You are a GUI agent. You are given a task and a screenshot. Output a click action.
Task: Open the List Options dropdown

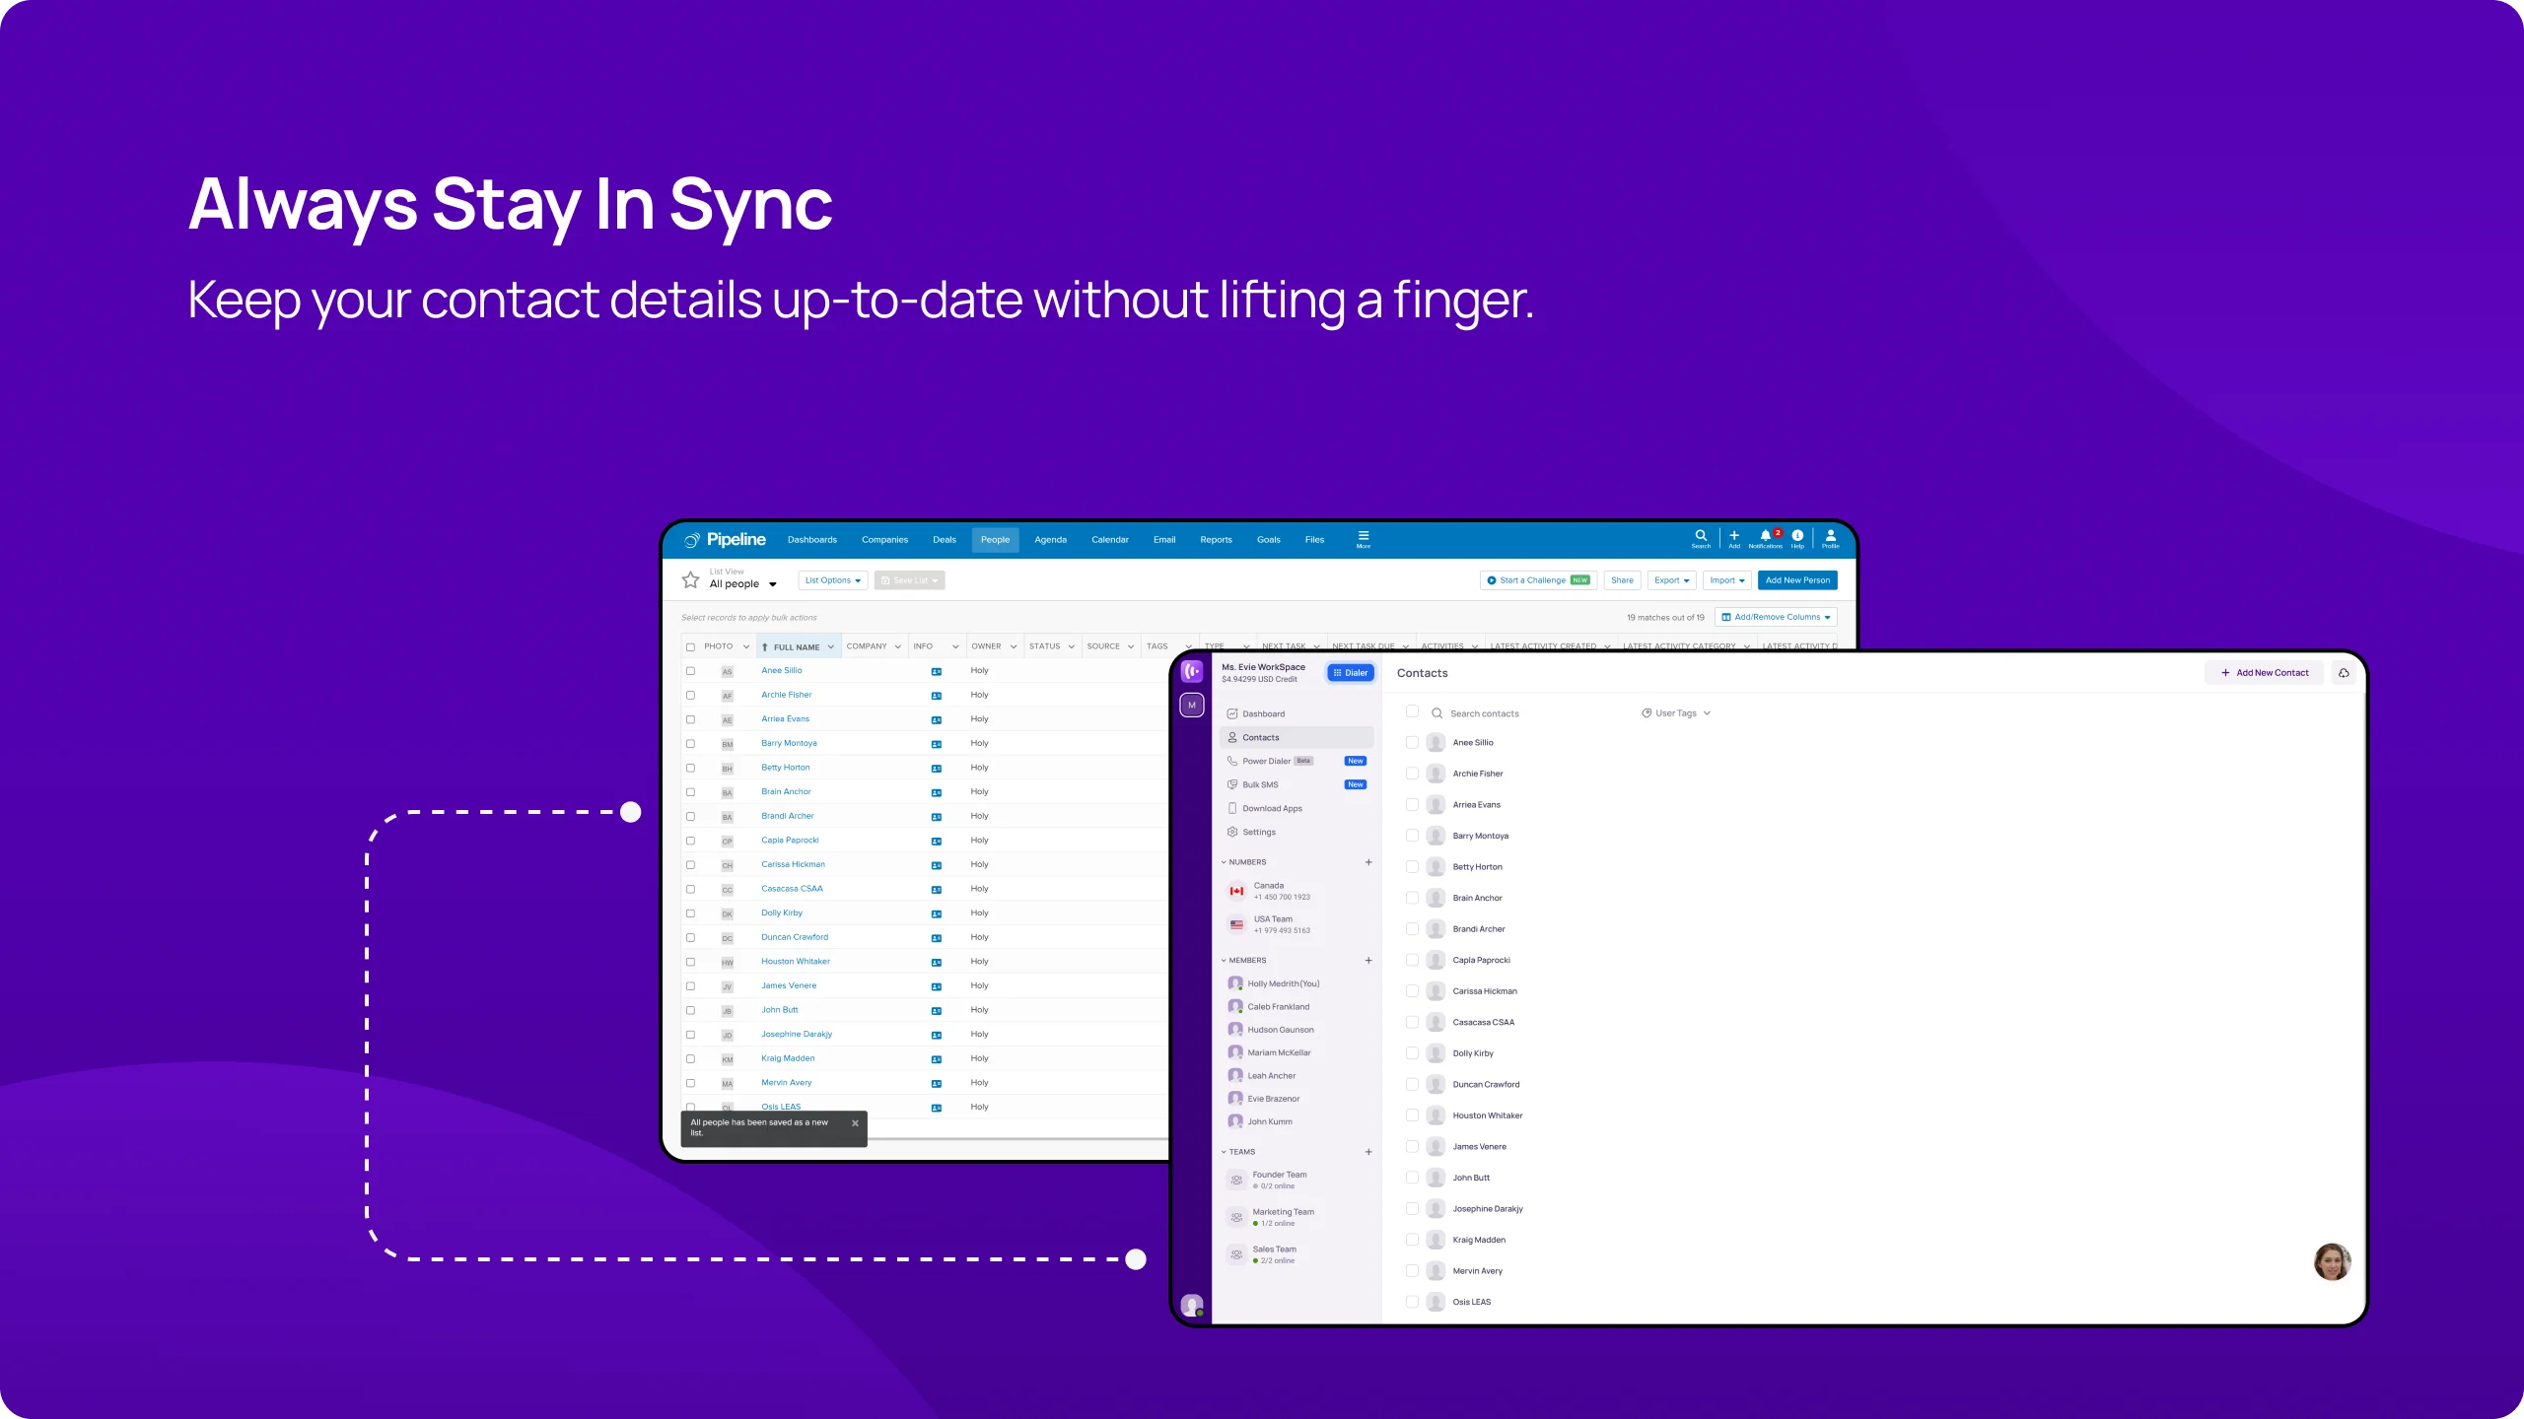click(x=833, y=580)
